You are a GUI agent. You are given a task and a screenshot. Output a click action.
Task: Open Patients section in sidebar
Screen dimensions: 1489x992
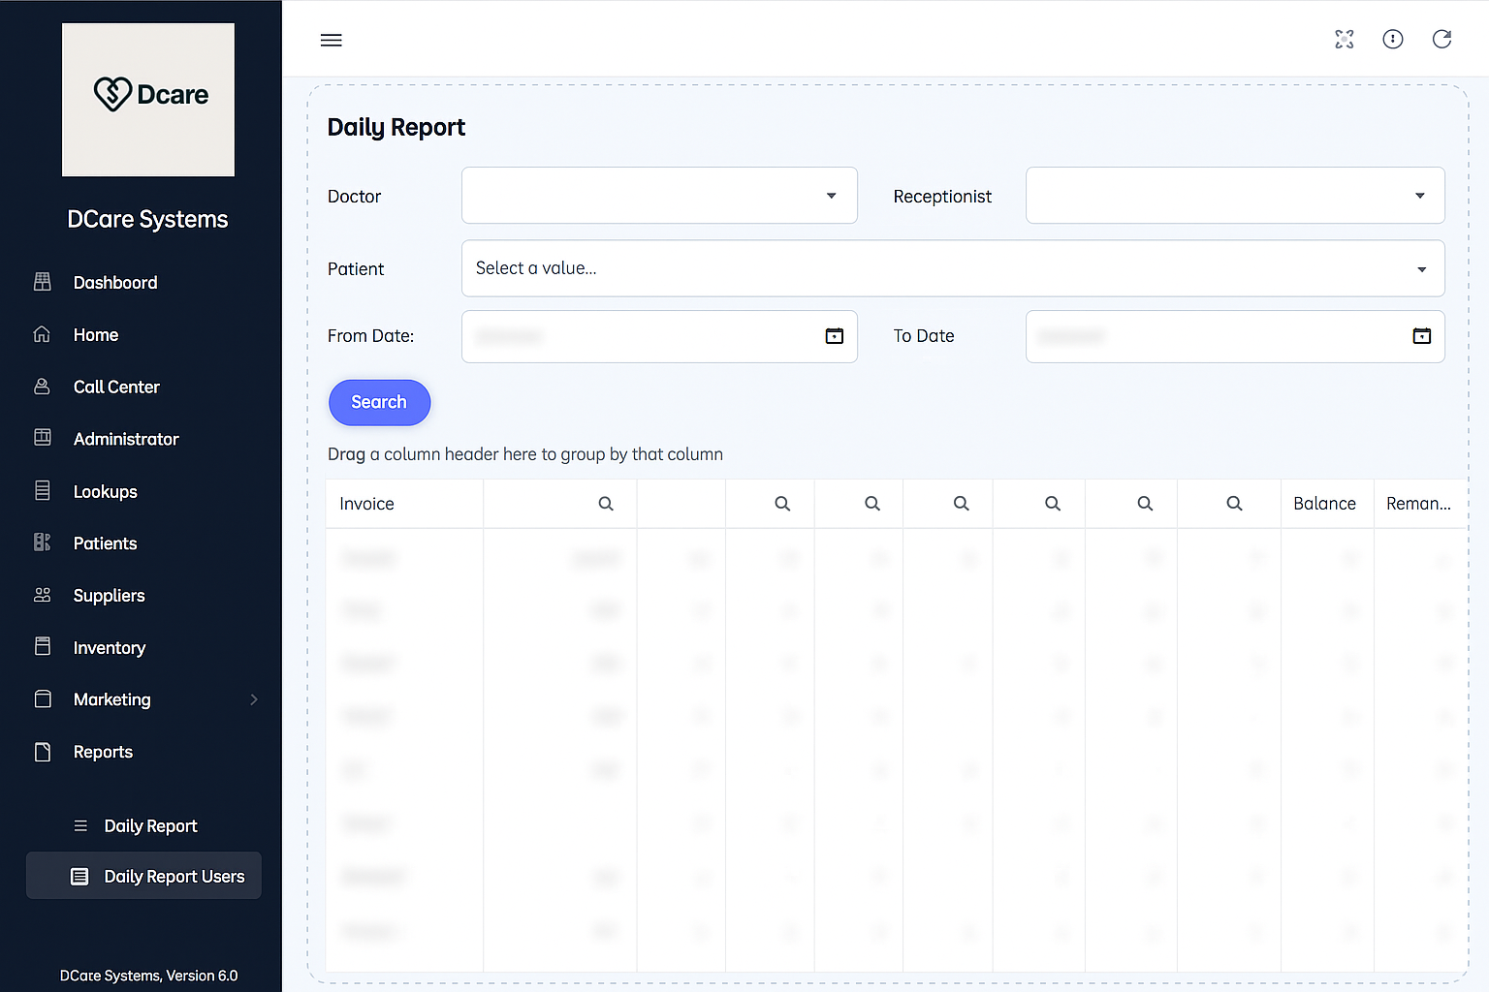point(105,543)
